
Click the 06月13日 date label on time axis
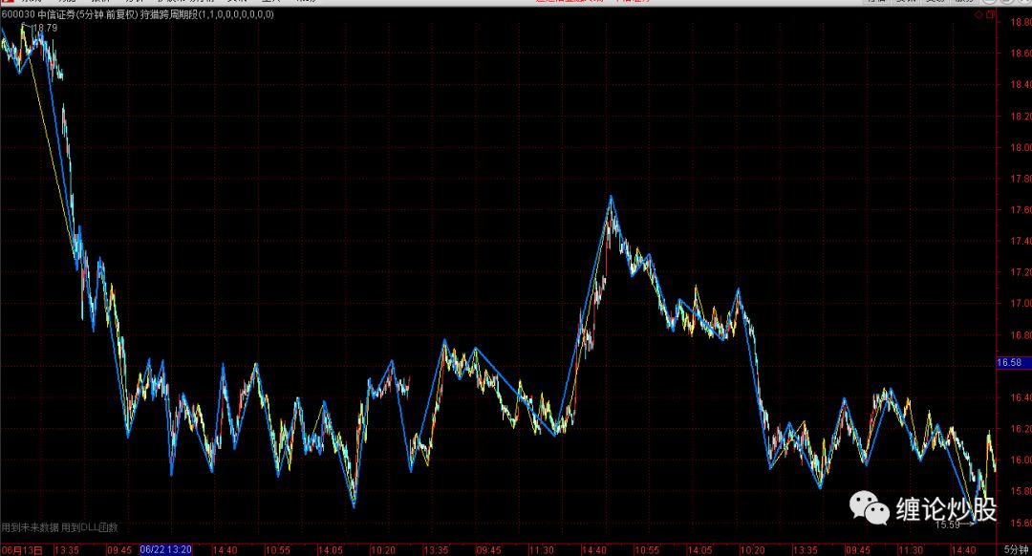point(21,549)
